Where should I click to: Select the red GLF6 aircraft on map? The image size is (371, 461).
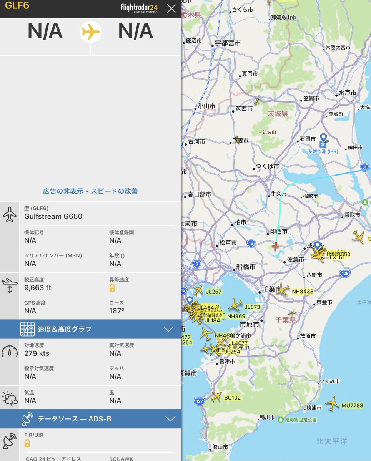click(275, 246)
